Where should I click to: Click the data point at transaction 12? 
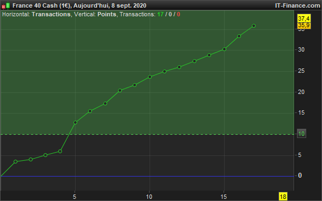pyautogui.click(x=179, y=67)
